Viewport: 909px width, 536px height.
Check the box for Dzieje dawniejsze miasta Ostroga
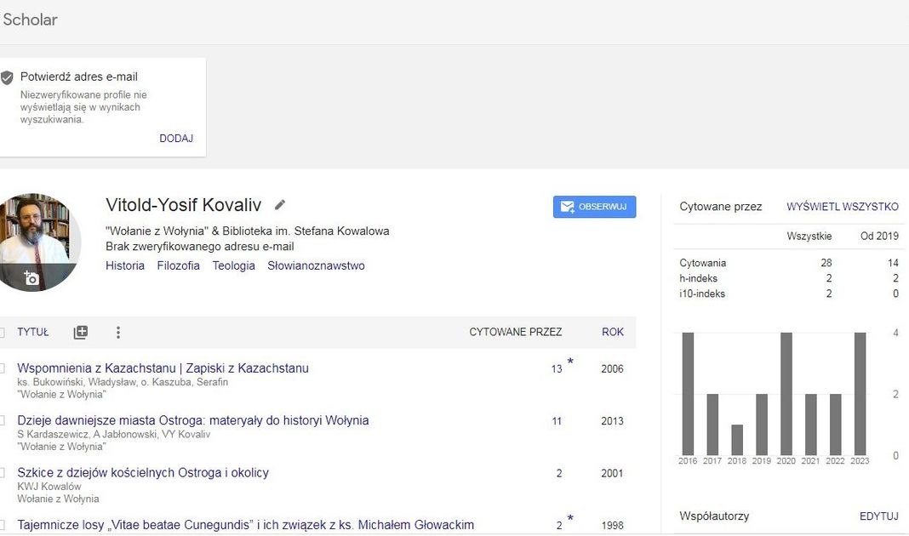tap(2, 421)
